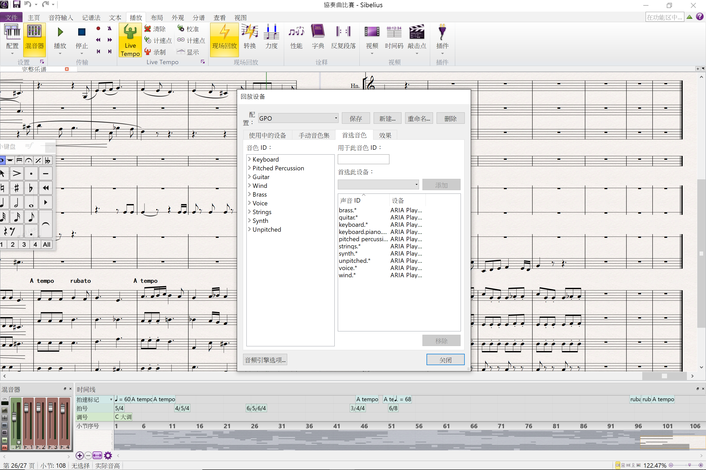Open the Plugins (插件) plug icon
Screen dimensions: 706x470
click(442, 32)
